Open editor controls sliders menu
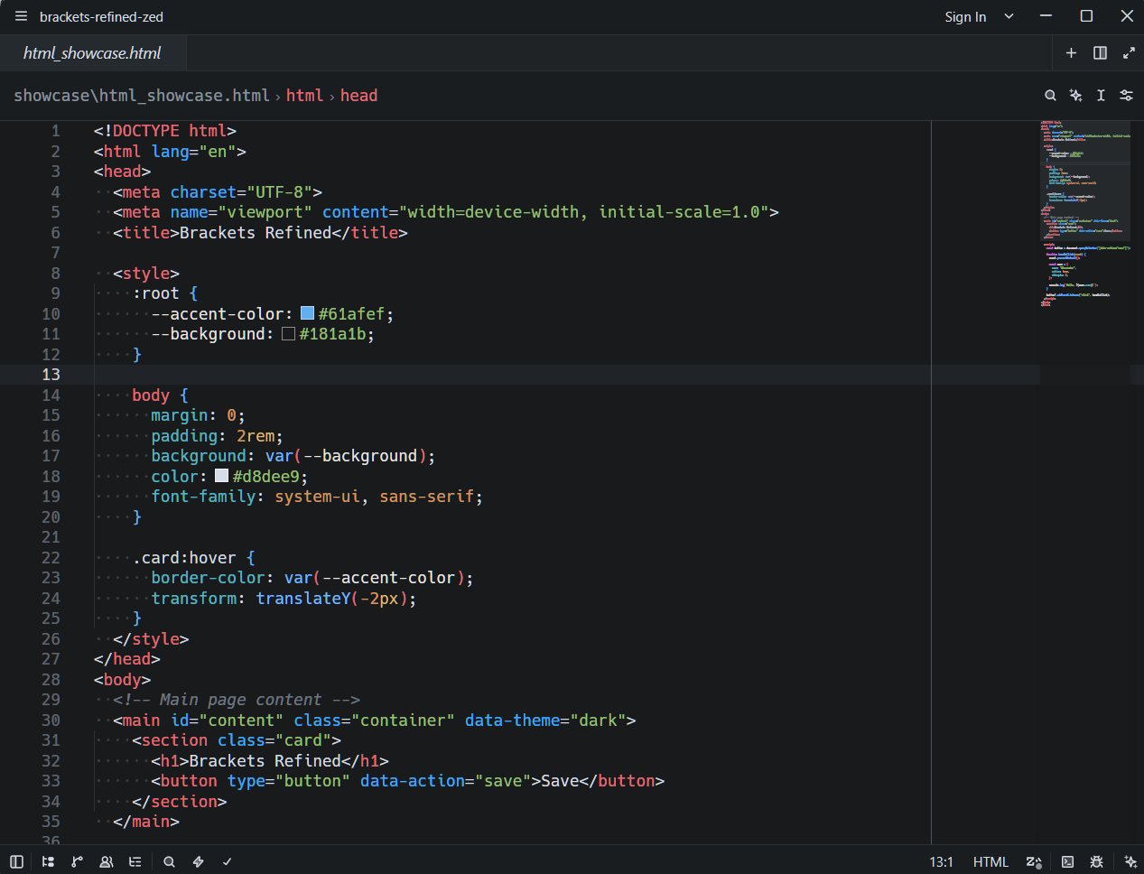The width and height of the screenshot is (1144, 874). pos(1126,96)
